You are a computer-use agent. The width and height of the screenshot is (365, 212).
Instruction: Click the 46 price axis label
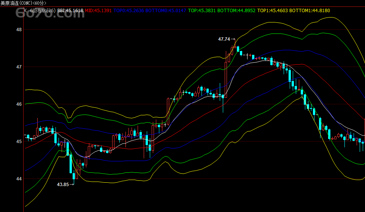(x=19, y=104)
